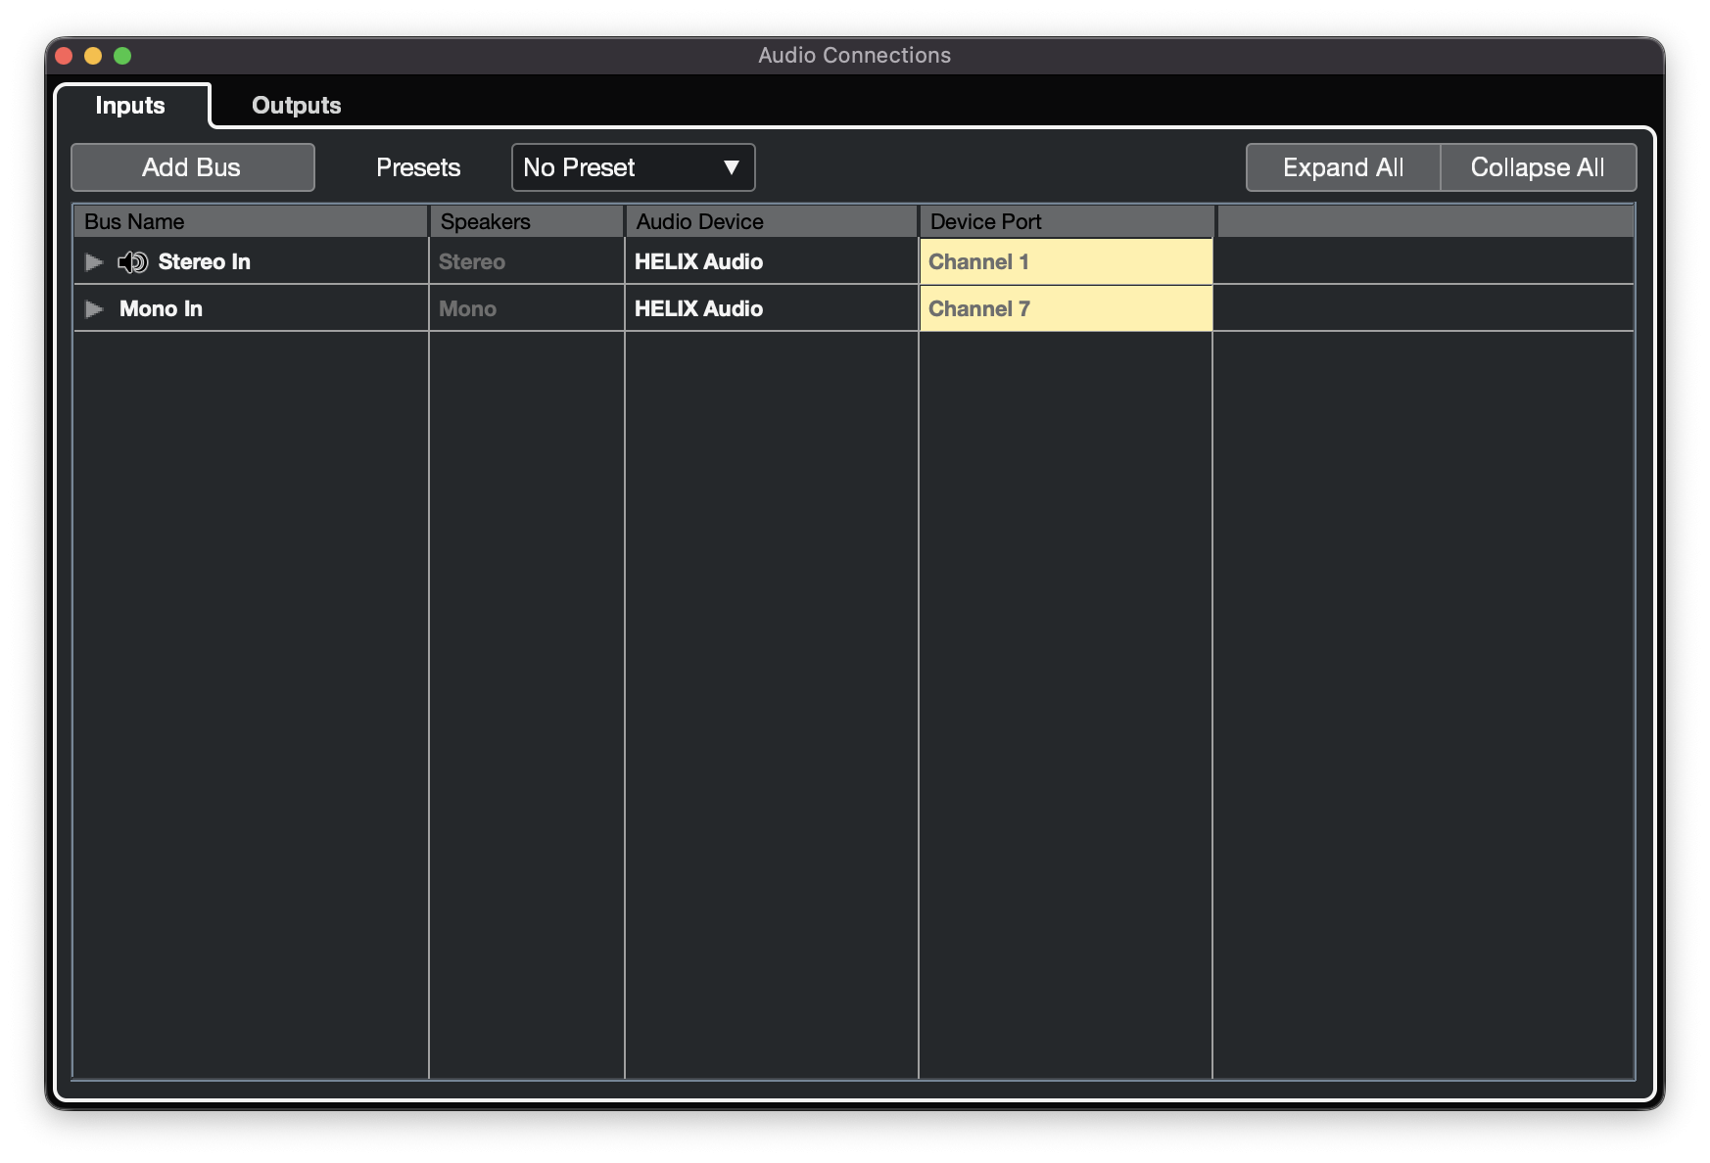Close the Audio Connections window
Viewport: 1710px width, 1163px height.
[65, 56]
